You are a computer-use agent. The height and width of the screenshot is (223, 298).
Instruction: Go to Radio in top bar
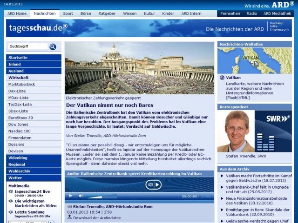coord(251,13)
